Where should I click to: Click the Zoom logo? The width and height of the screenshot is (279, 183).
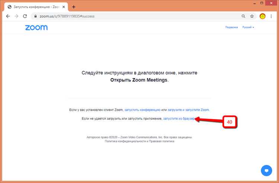[x=36, y=28]
